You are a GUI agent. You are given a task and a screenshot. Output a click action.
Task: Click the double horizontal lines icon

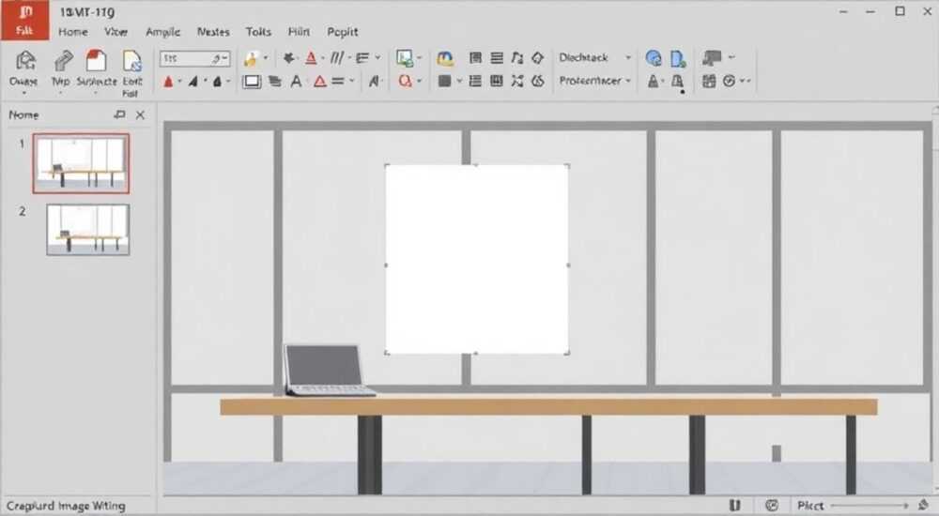338,82
